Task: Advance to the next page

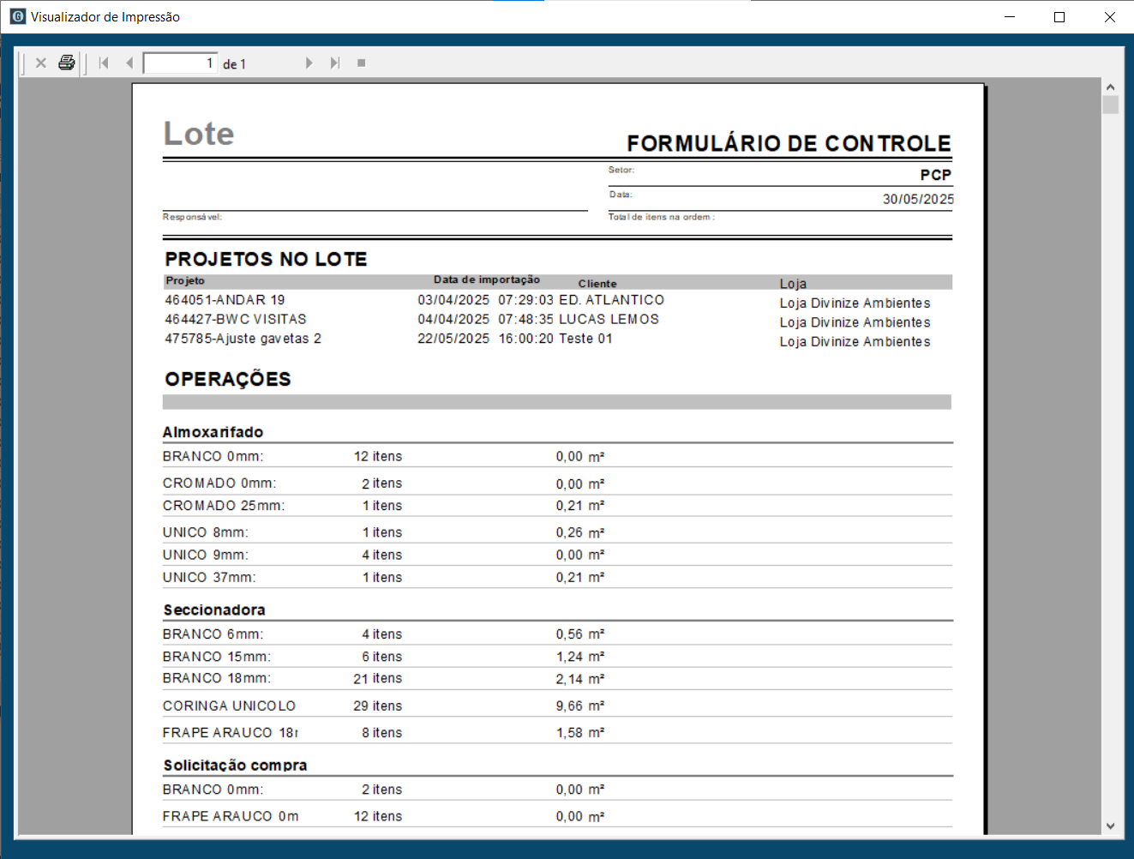Action: [309, 63]
